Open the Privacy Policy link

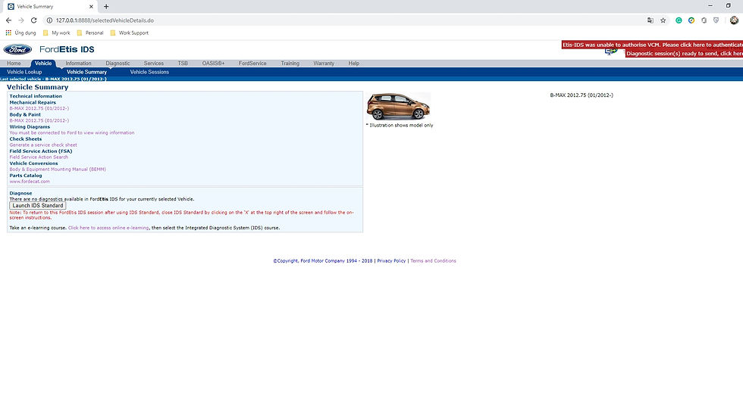pyautogui.click(x=391, y=261)
